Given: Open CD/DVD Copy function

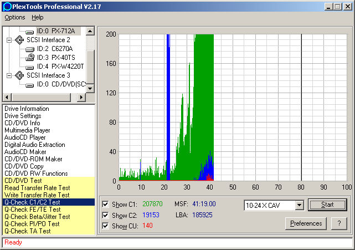Looking at the screenshot, I should coord(49,166).
